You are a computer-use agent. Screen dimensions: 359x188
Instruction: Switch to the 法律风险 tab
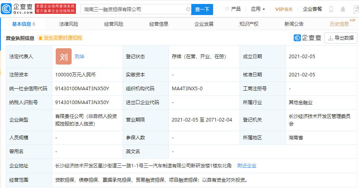(69, 24)
